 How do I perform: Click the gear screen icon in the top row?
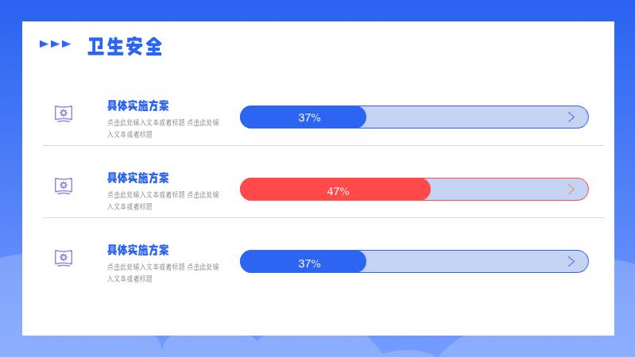pos(64,114)
